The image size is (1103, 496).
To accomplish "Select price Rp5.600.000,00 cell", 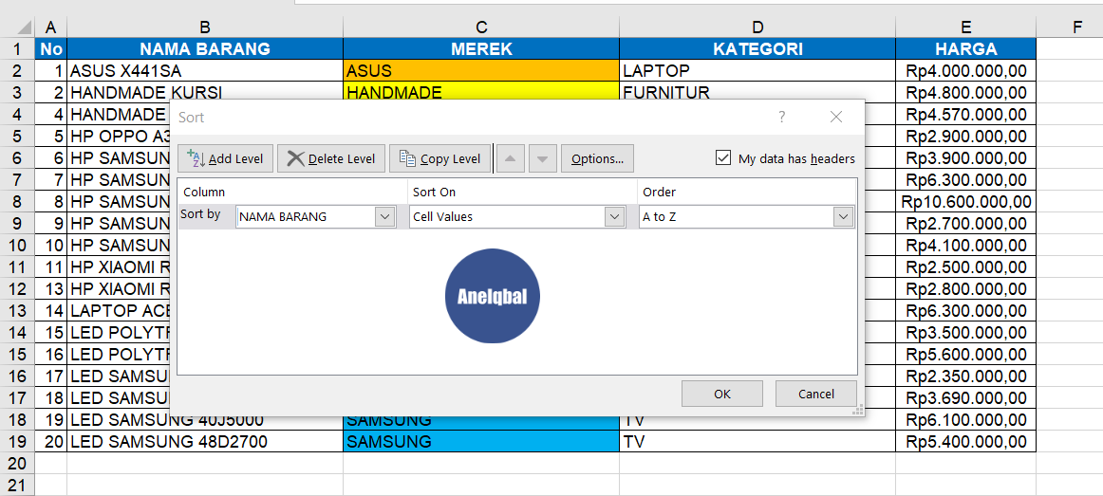I will [x=965, y=355].
